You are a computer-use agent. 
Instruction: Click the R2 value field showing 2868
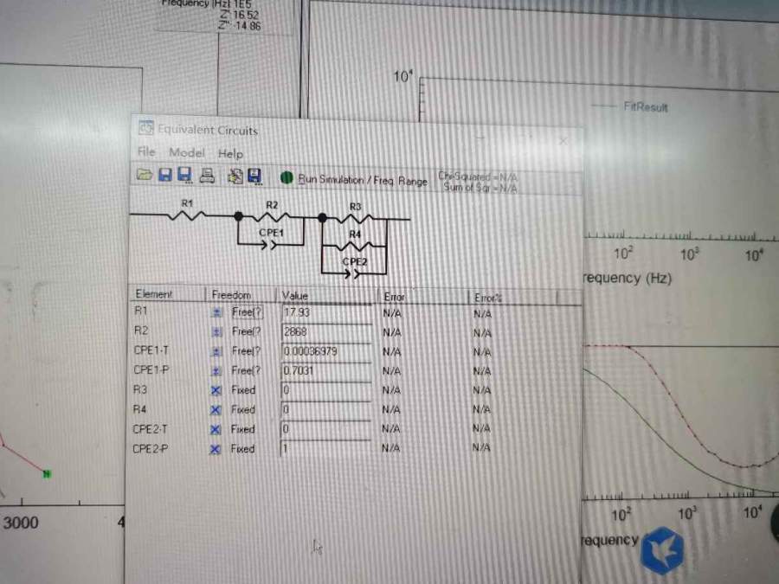coord(326,332)
